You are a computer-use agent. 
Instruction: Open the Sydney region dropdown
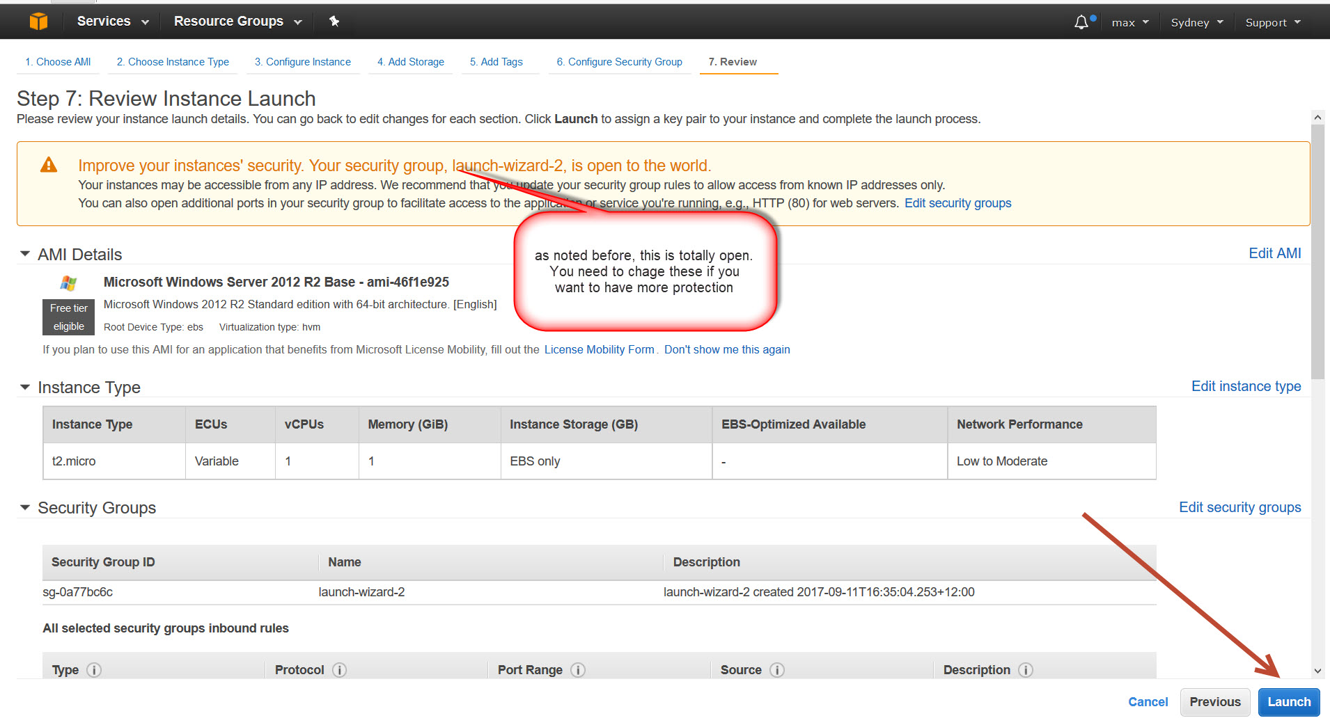[x=1196, y=22]
